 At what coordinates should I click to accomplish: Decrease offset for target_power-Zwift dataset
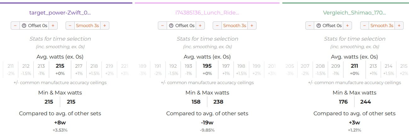15,26
